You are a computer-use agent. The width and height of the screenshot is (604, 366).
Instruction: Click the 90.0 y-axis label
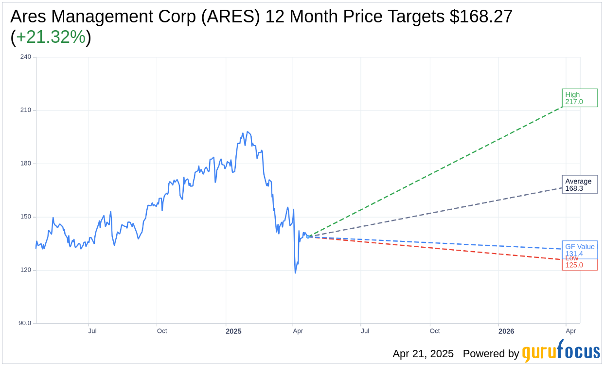pyautogui.click(x=25, y=323)
